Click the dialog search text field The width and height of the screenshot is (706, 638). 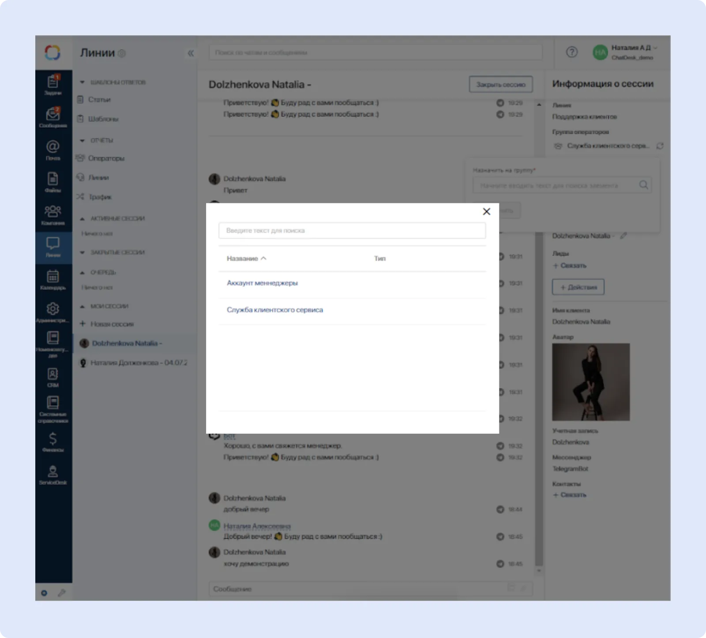pyautogui.click(x=352, y=230)
